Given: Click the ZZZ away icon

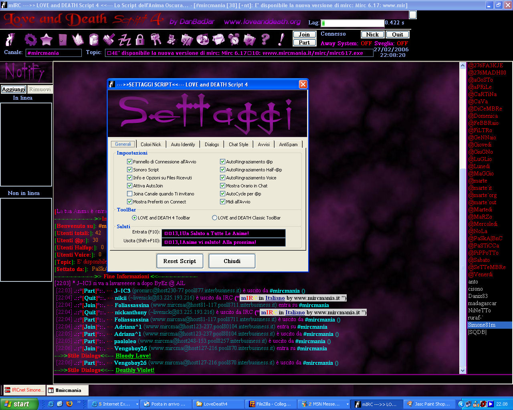Looking at the screenshot, I should [125, 40].
